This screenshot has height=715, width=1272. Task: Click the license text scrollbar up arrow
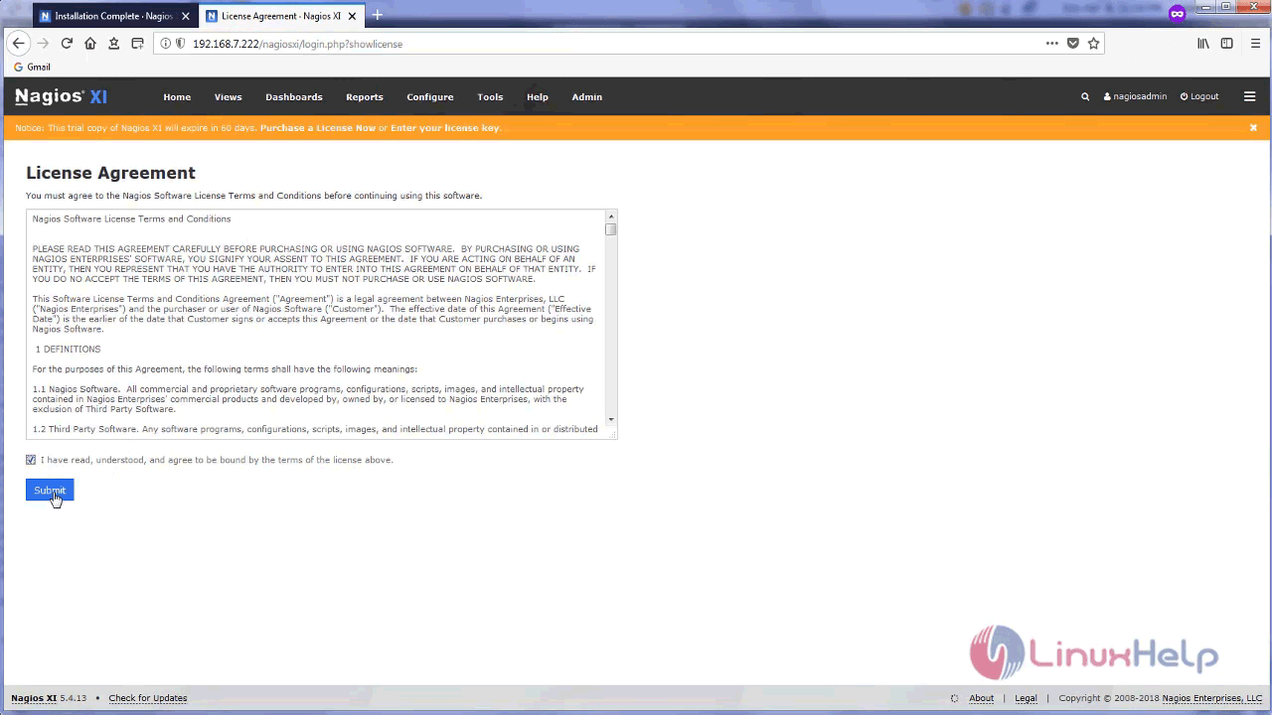tap(611, 216)
